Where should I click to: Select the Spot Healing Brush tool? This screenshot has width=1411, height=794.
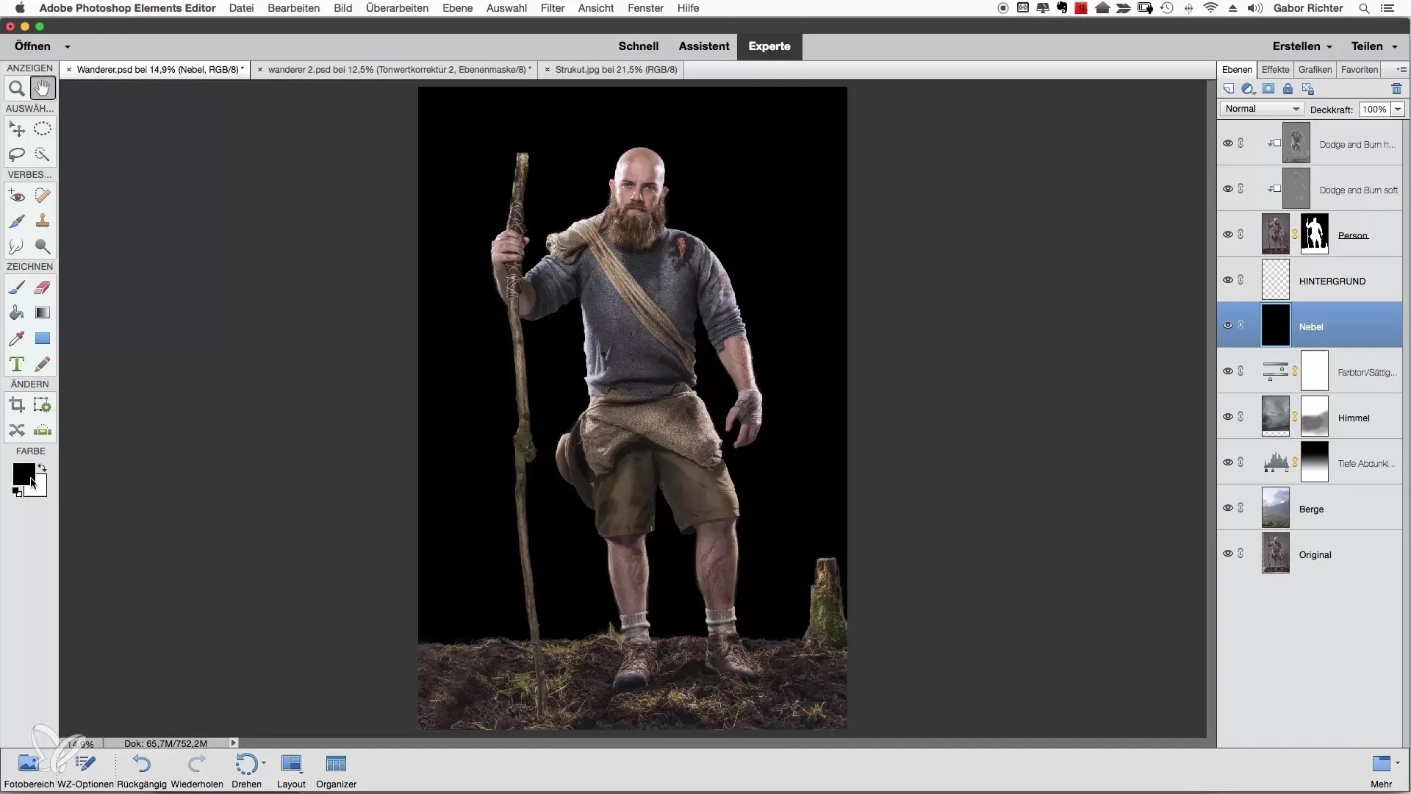click(x=43, y=196)
